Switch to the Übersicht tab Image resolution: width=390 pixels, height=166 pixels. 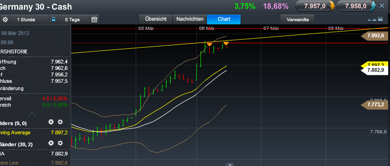pyautogui.click(x=156, y=19)
